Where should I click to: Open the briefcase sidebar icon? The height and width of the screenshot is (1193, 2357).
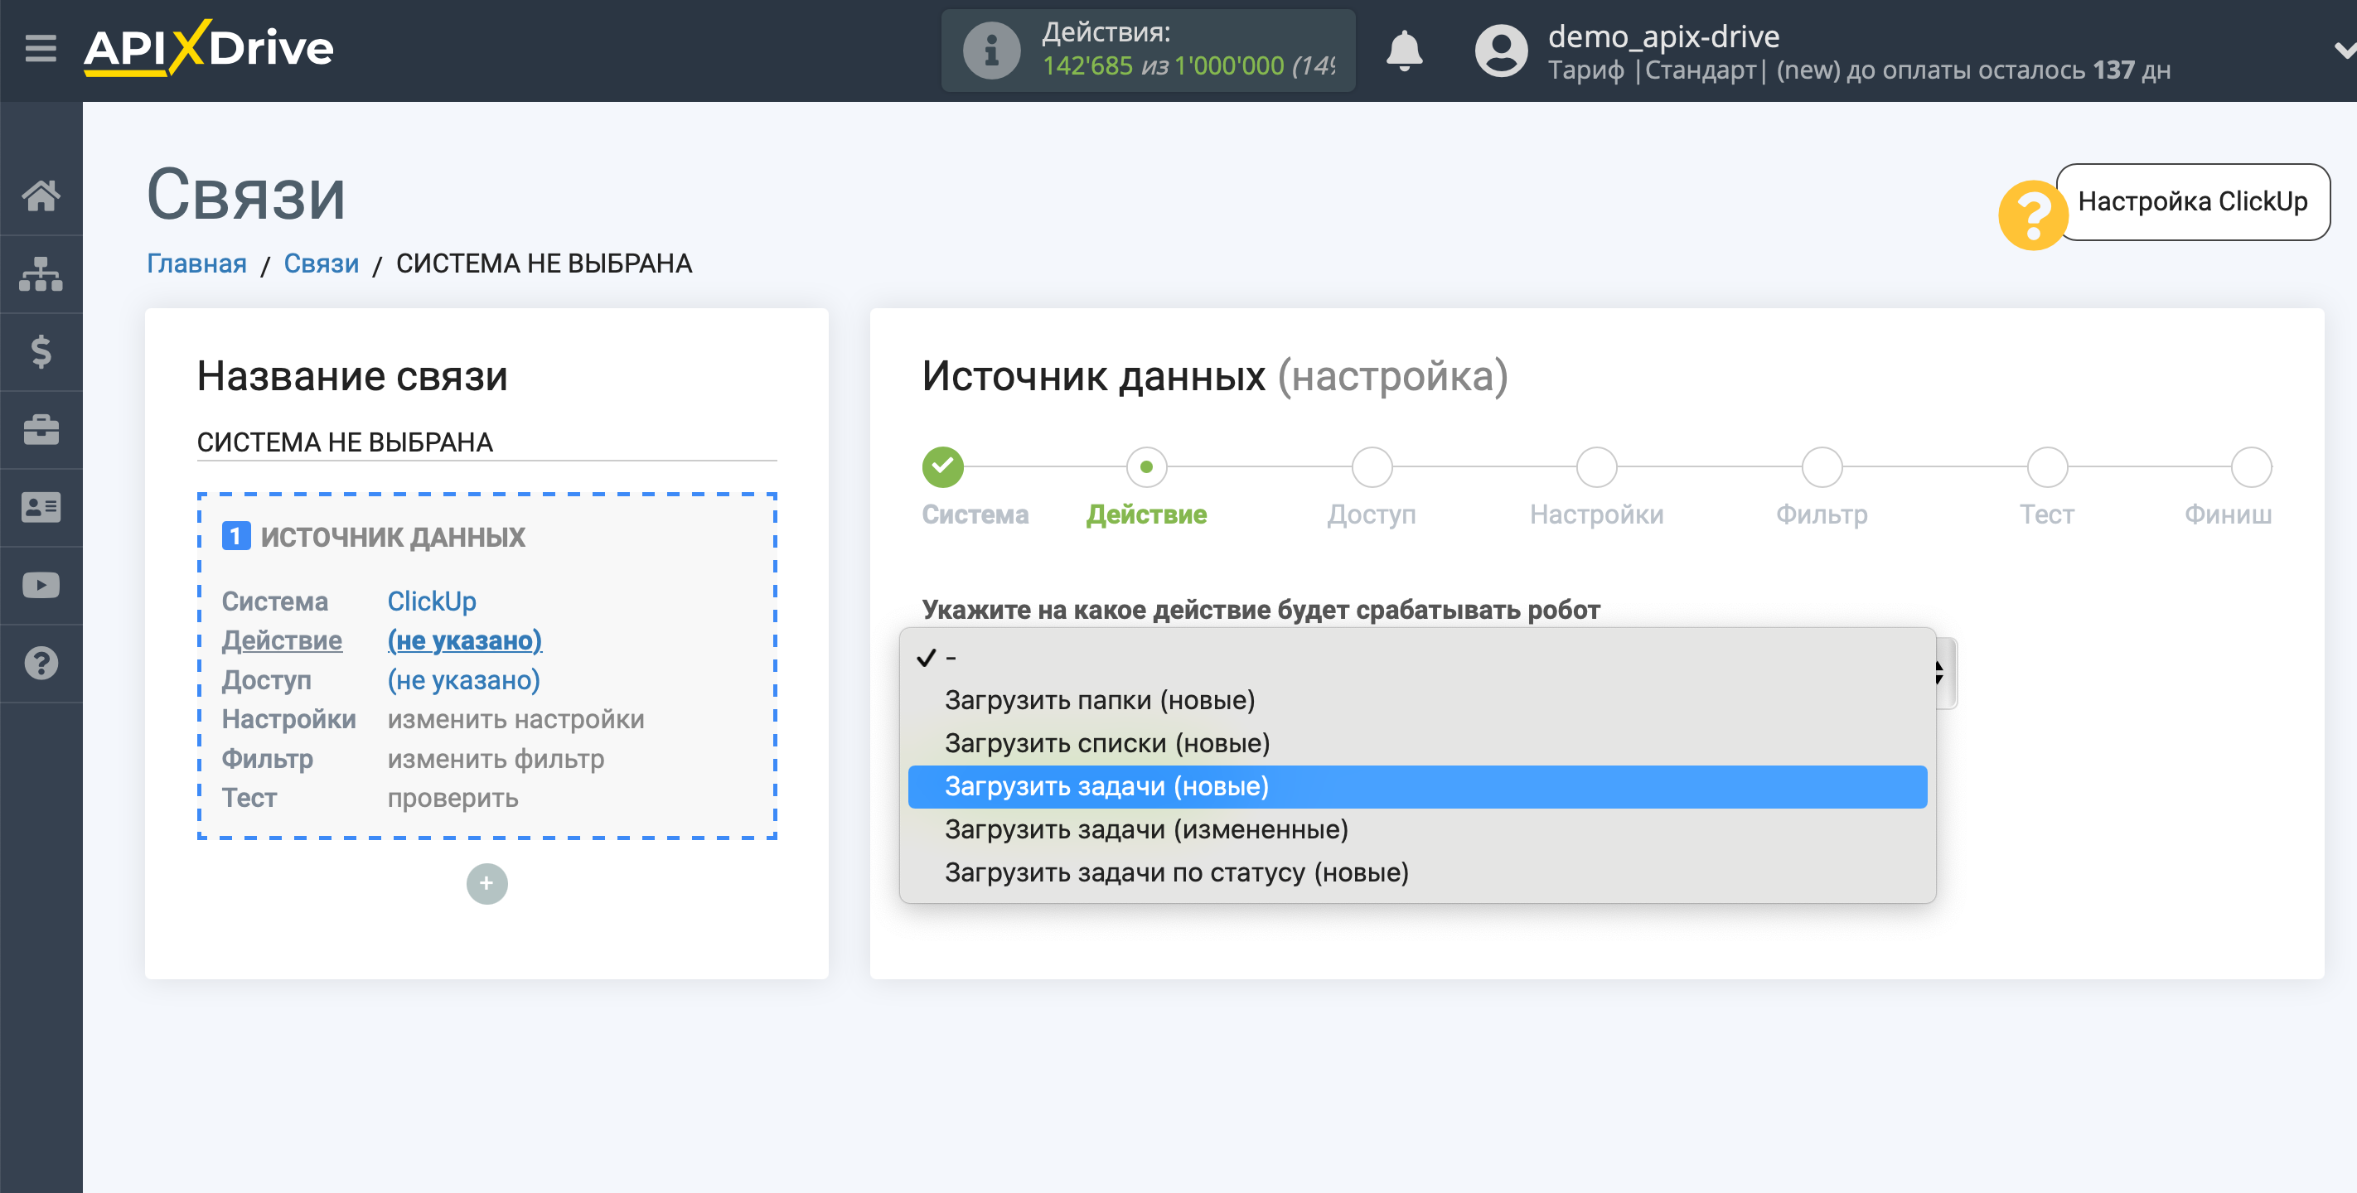tap(41, 429)
